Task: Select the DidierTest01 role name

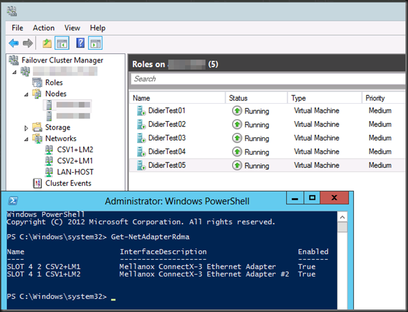Action: click(x=167, y=111)
